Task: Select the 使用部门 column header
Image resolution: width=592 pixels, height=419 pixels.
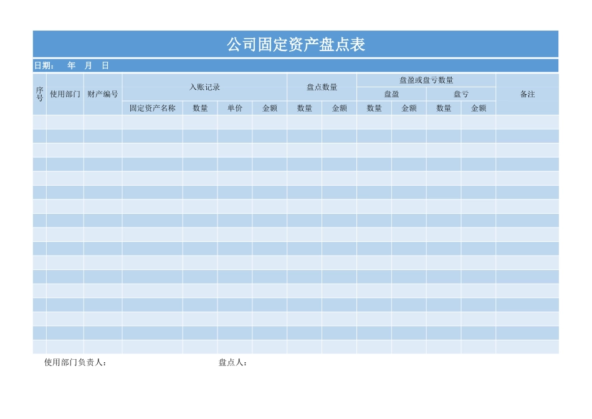Action: (65, 94)
